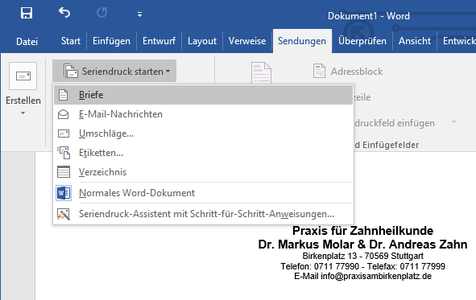
Task: Open the Quick Access Toolbar customize arrow
Action: [139, 14]
